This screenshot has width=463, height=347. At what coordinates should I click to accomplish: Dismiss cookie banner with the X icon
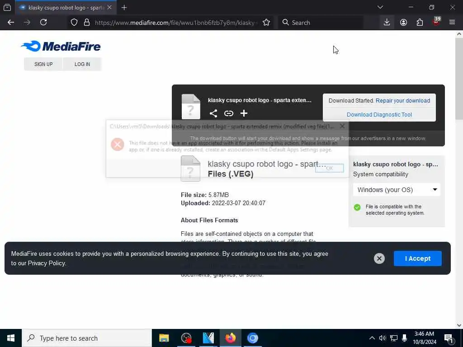(x=379, y=258)
